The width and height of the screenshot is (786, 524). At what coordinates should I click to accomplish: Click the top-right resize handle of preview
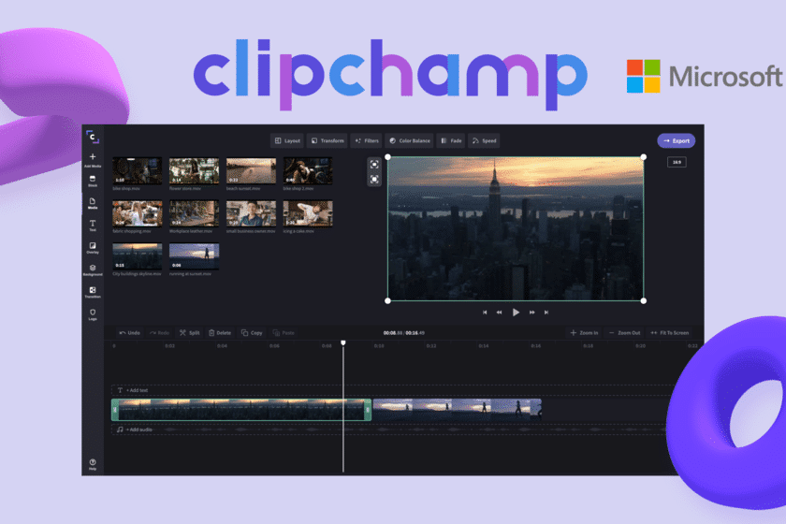(644, 157)
